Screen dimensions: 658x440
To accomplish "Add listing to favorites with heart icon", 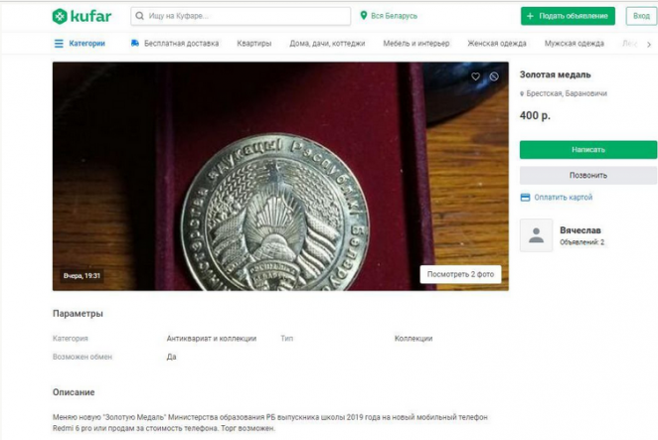I will (476, 76).
